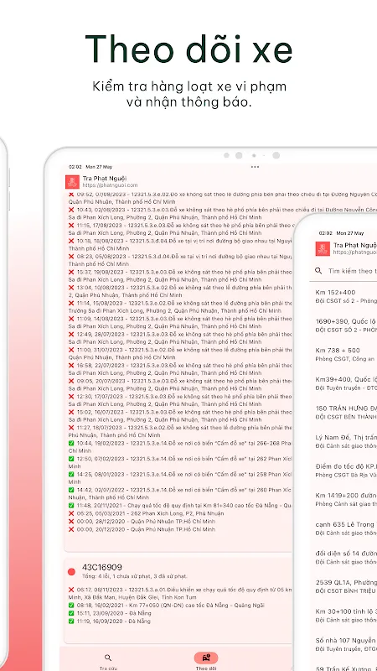This screenshot has height=671, width=377.
Task: Open the 2539 QL1A location entry
Action: pyautogui.click(x=346, y=586)
